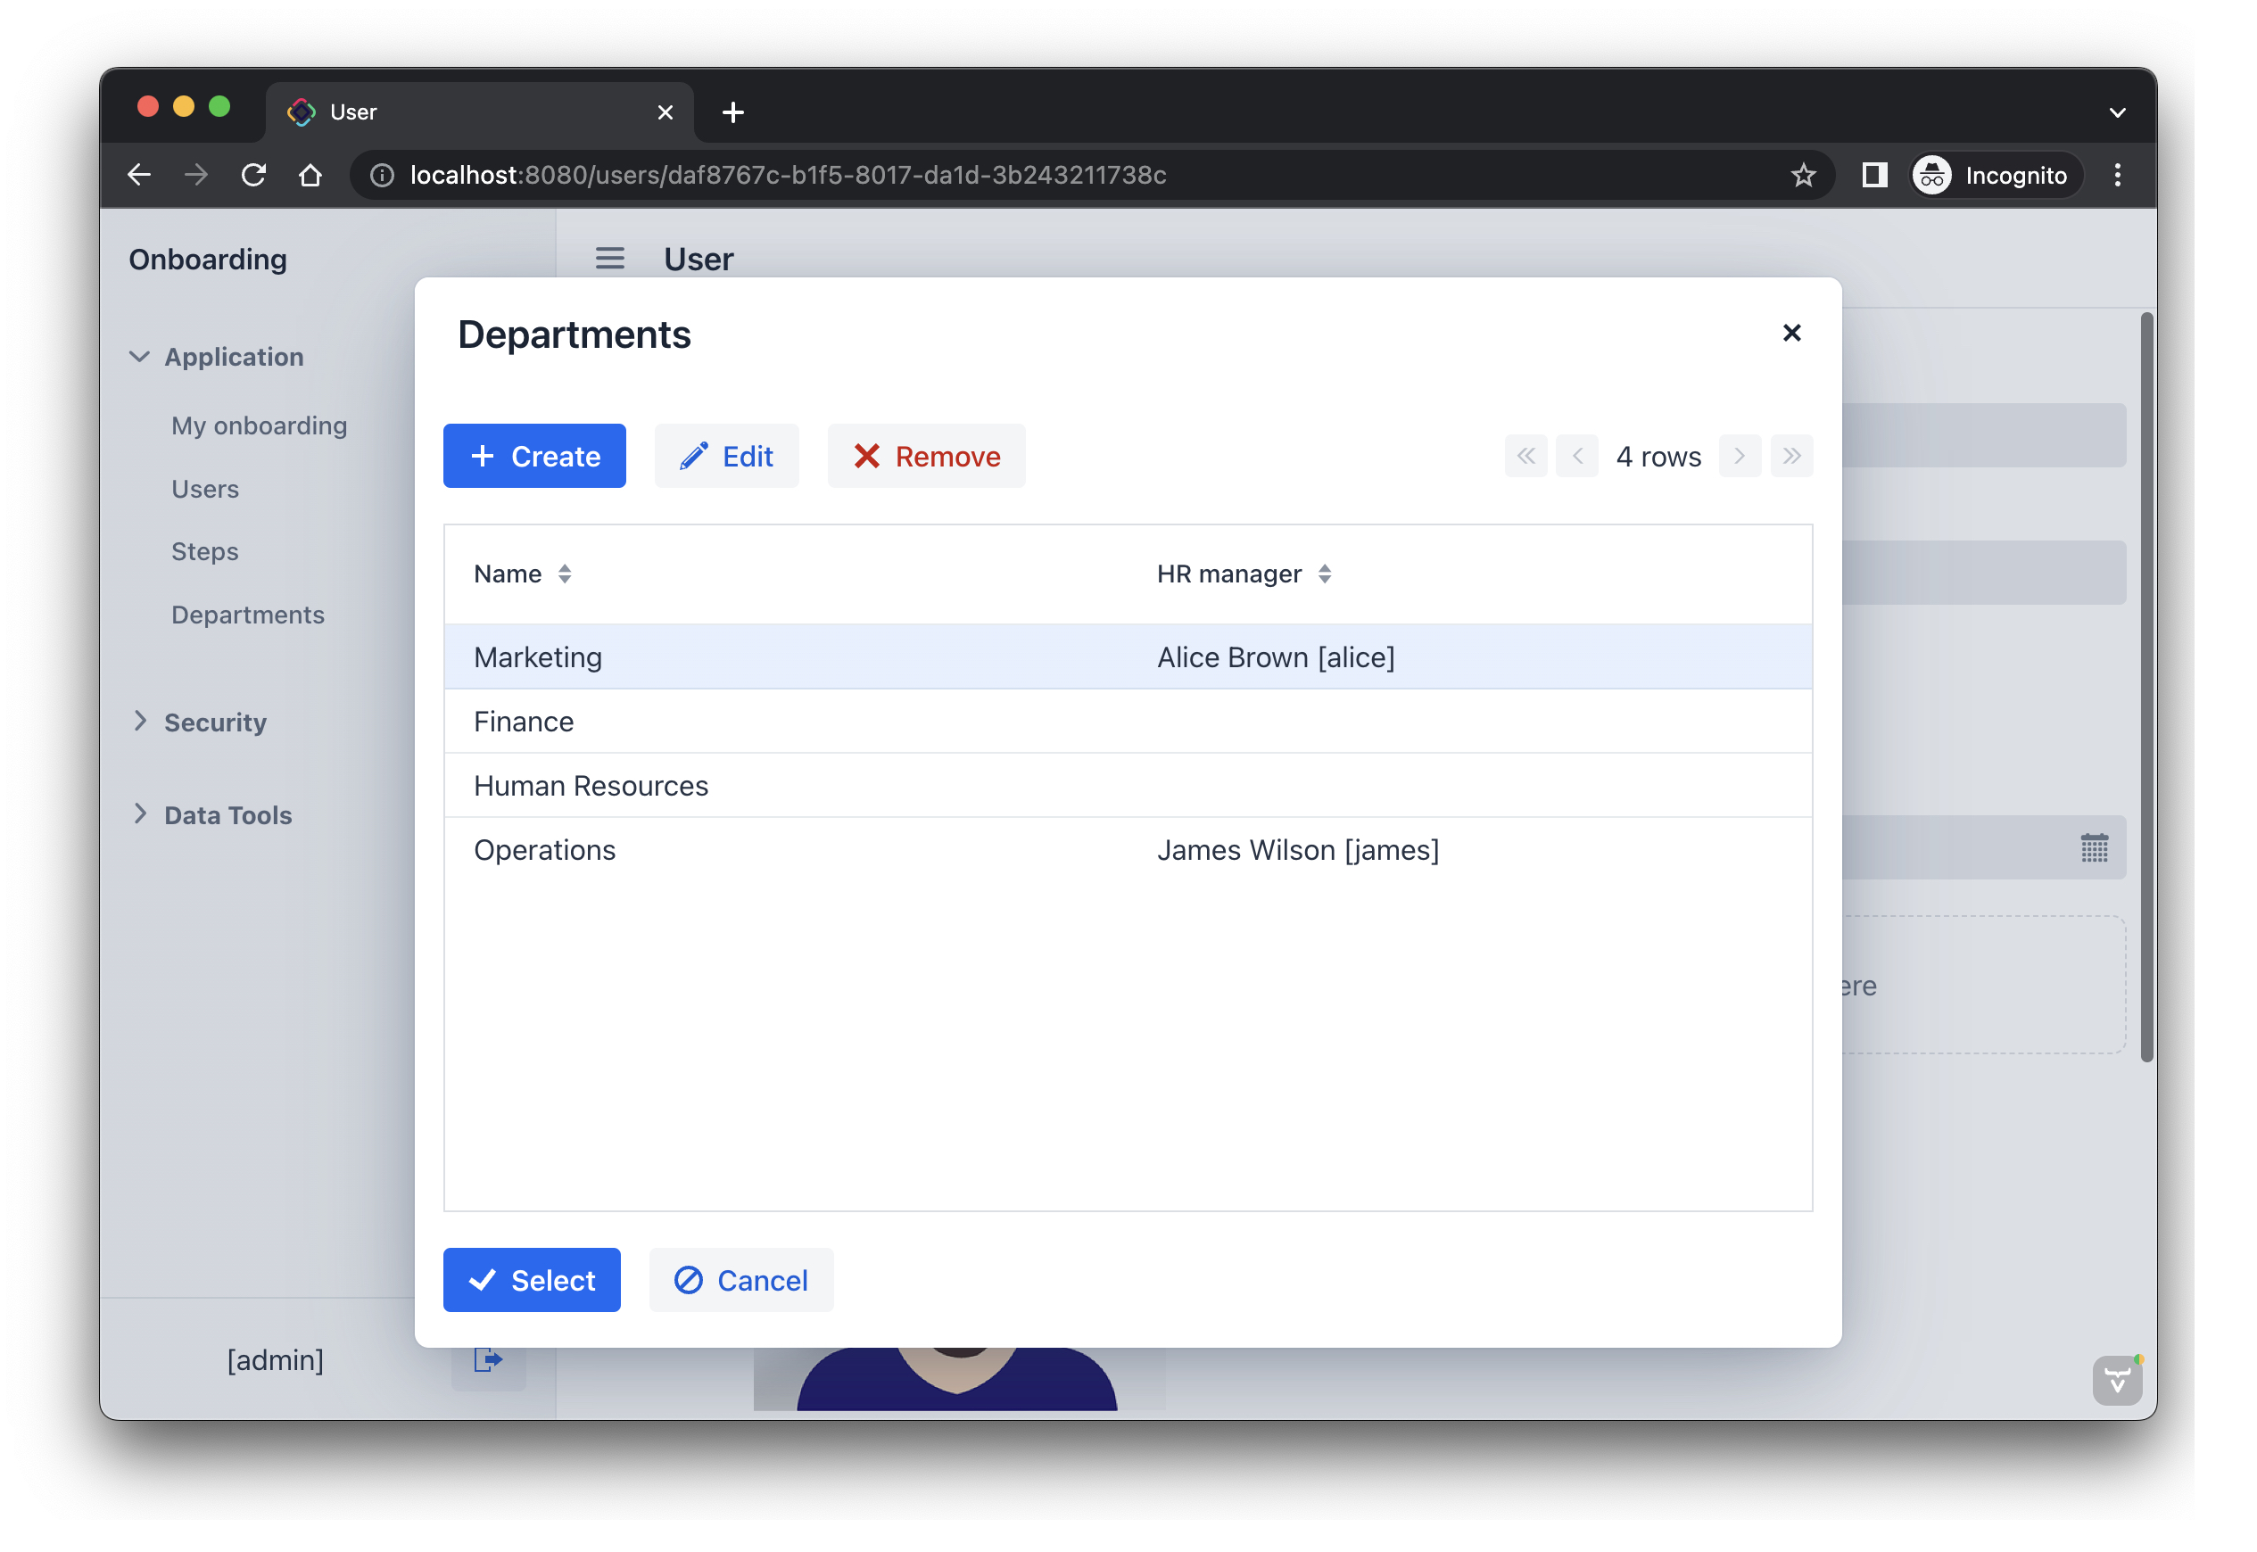Click the hamburger menu icon beside User
2257x1552 pixels.
point(609,259)
